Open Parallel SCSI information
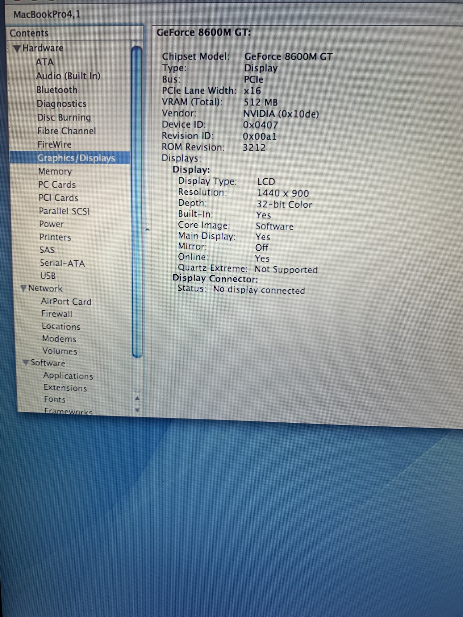The image size is (463, 617). tap(64, 211)
